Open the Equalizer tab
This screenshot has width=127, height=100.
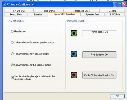pos(38,14)
